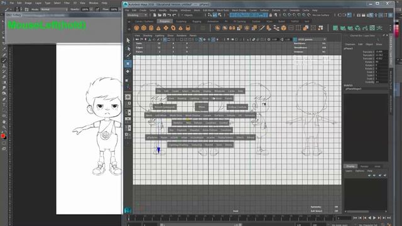Select the Type tool in Photoshop toolbar
Image resolution: width=402 pixels, height=226 pixels.
click(x=4, y=105)
